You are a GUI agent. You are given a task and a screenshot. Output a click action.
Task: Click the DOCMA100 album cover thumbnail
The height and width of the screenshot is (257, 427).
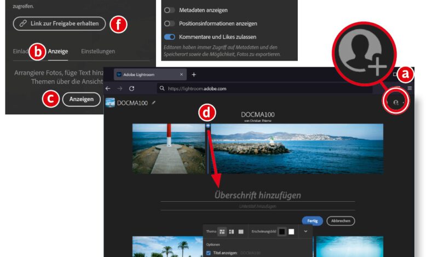(110, 103)
